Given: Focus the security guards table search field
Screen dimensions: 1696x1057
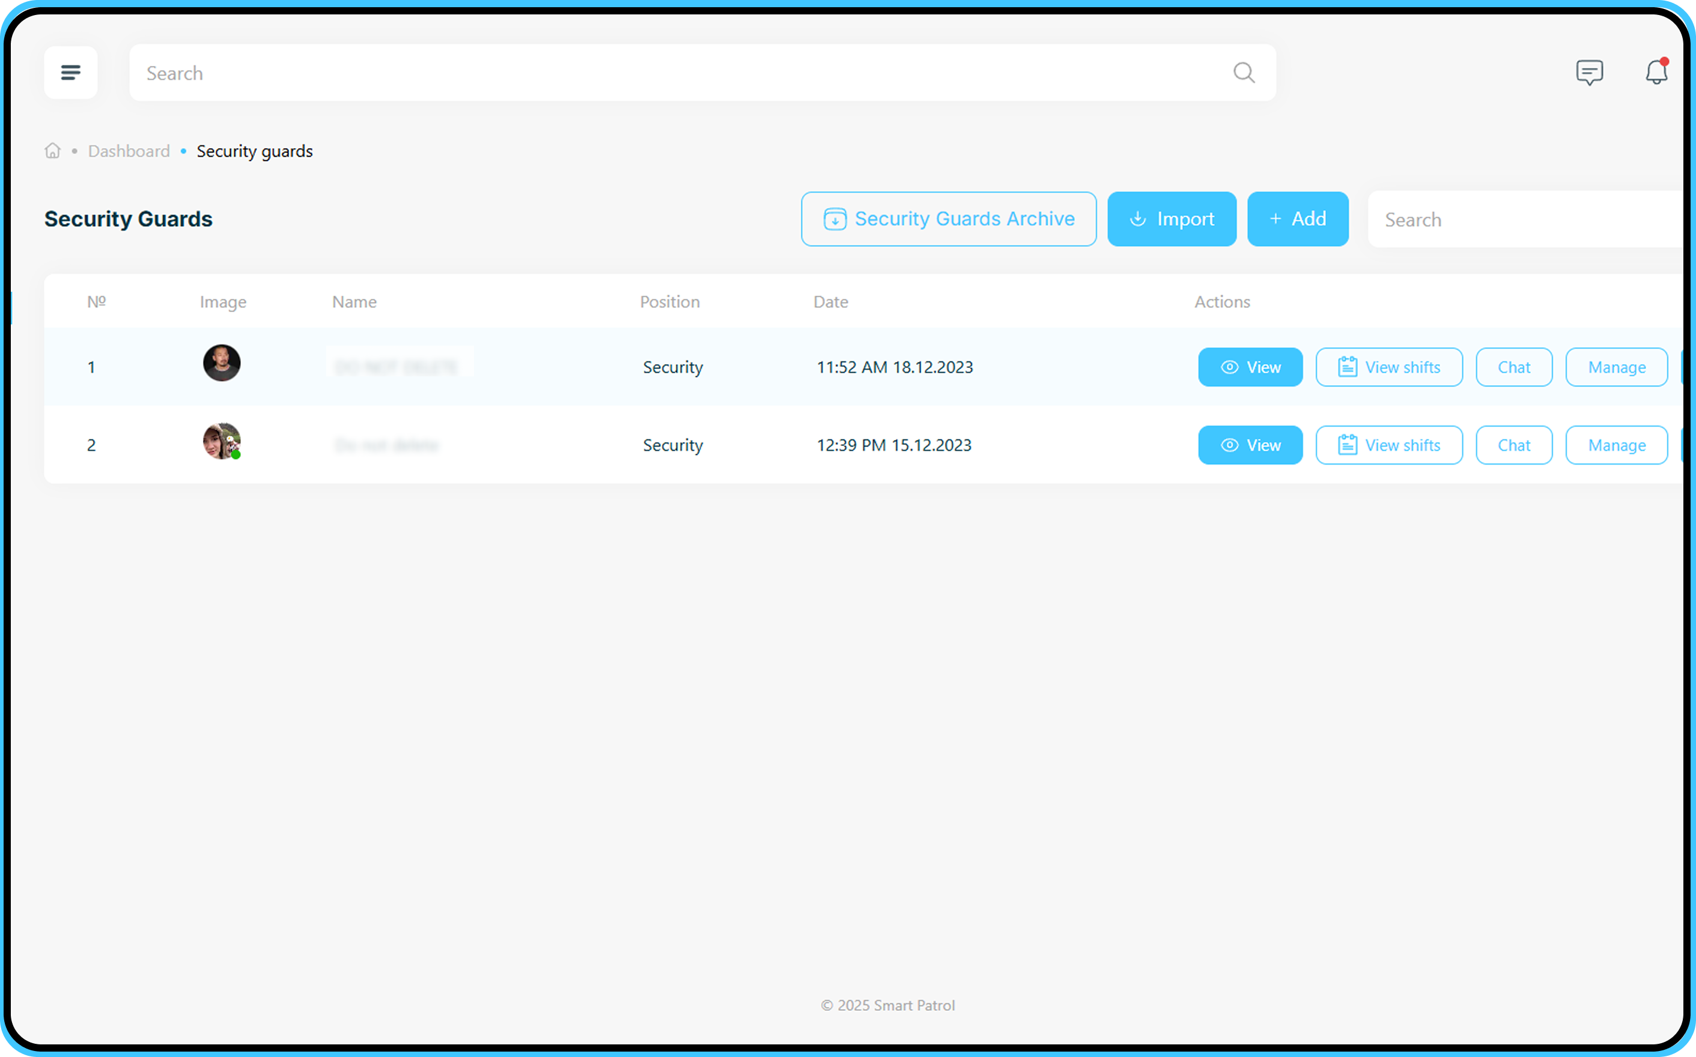Looking at the screenshot, I should 1525,220.
